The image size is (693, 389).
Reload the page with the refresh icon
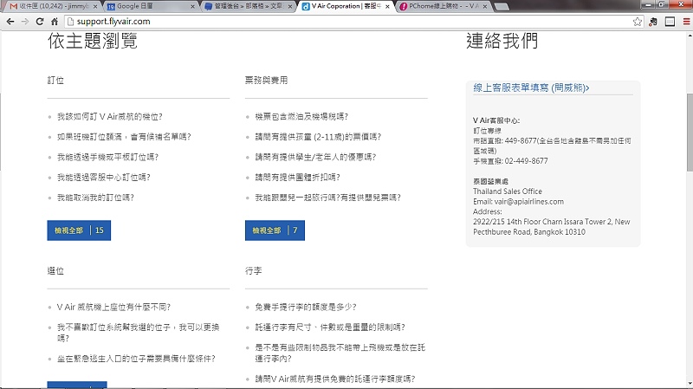point(40,21)
